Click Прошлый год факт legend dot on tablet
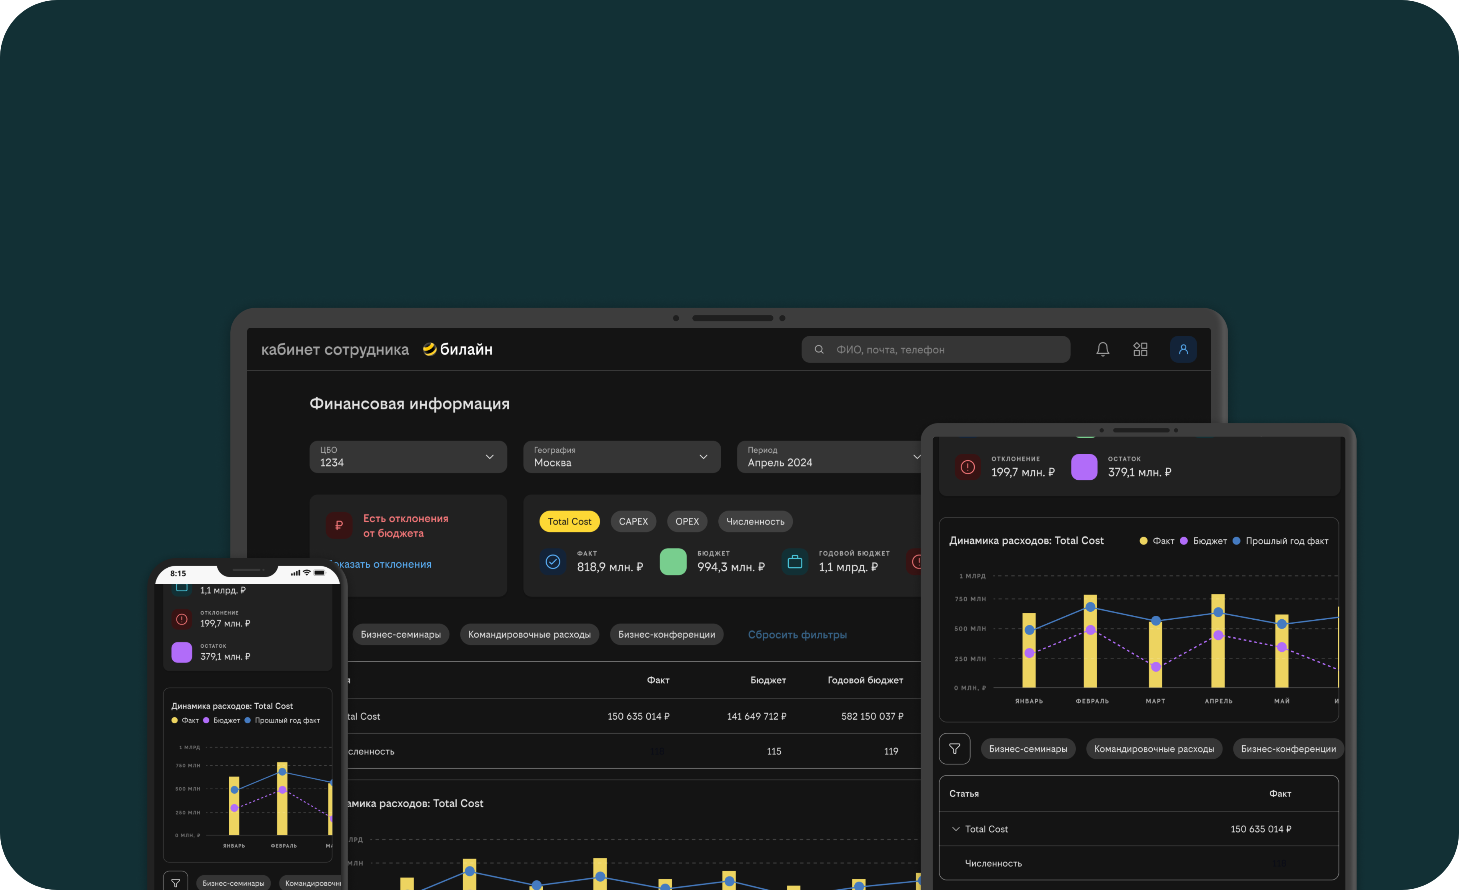This screenshot has height=890, width=1459. (x=1236, y=541)
